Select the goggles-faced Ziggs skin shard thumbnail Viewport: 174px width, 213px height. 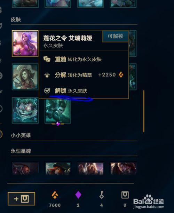(25, 110)
